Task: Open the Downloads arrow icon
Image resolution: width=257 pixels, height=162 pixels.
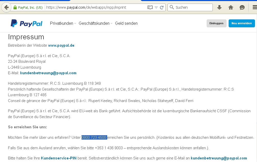Action: point(219,7)
